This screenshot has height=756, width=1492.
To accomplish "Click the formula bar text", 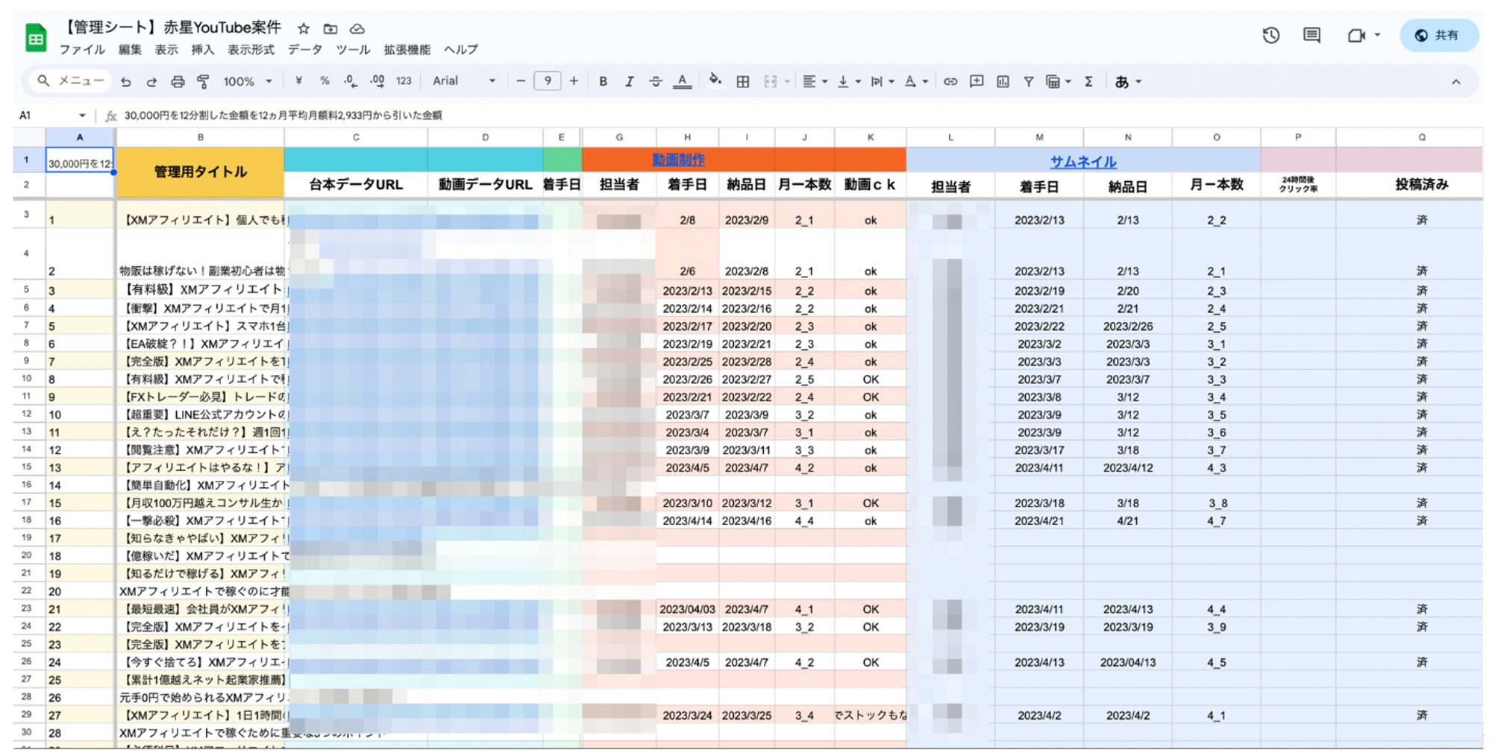I will (x=283, y=116).
